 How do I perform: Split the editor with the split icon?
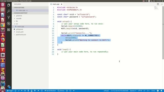pyautogui.click(x=158, y=4)
